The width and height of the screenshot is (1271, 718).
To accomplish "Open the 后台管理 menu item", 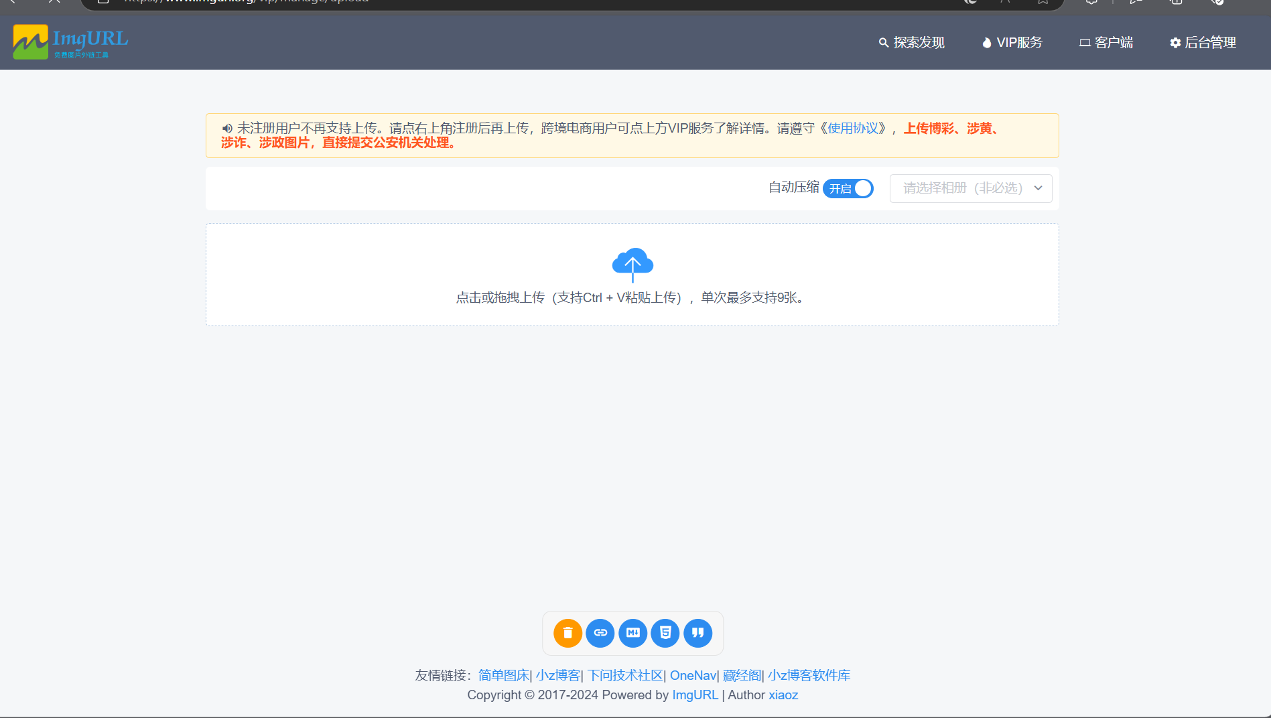I will (1203, 42).
